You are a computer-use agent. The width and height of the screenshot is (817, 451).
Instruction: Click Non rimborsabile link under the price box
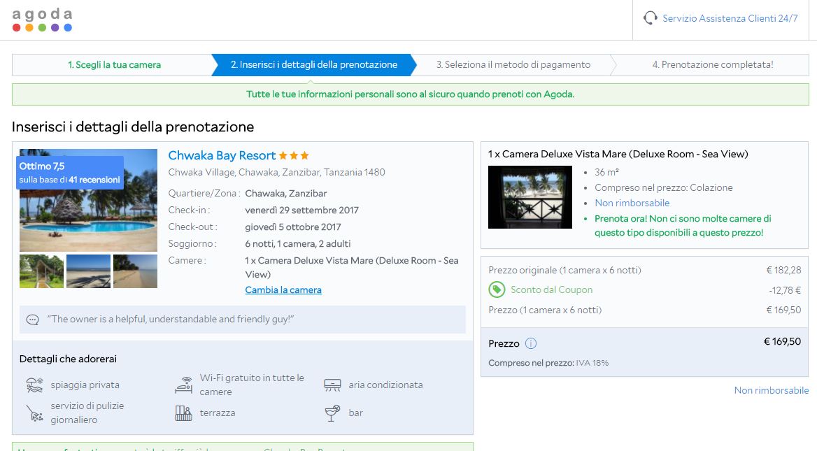pyautogui.click(x=771, y=390)
